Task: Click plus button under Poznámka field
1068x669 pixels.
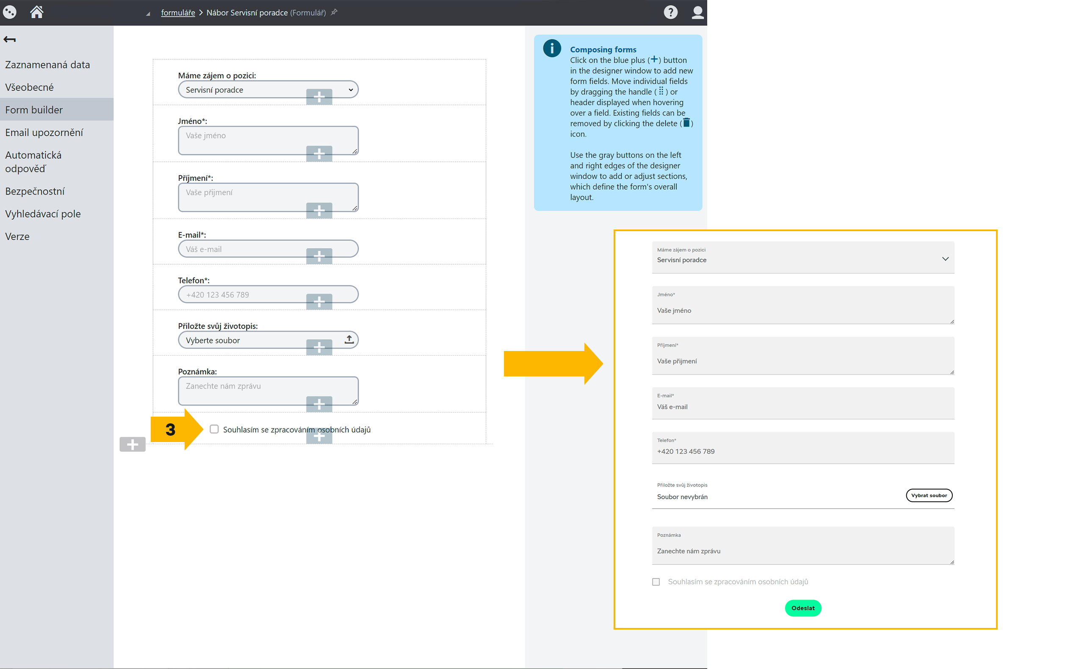Action: [319, 404]
